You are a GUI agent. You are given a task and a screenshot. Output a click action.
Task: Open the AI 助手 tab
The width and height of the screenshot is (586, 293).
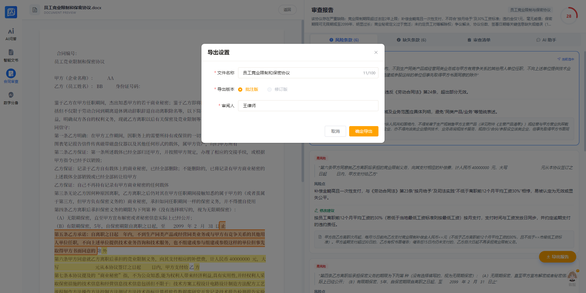point(546,40)
